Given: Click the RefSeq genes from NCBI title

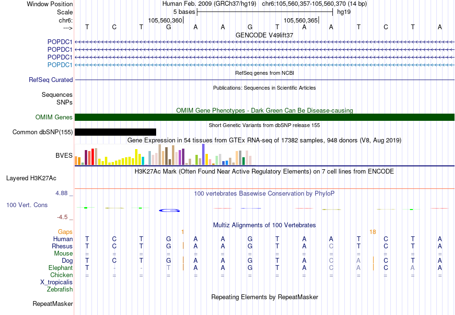Looking at the screenshot, I should click(x=264, y=73).
